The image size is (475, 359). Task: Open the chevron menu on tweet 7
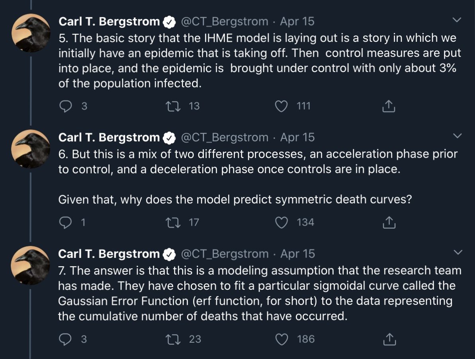tap(458, 252)
